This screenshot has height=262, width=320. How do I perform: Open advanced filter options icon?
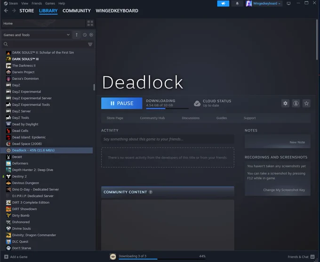(90, 44)
